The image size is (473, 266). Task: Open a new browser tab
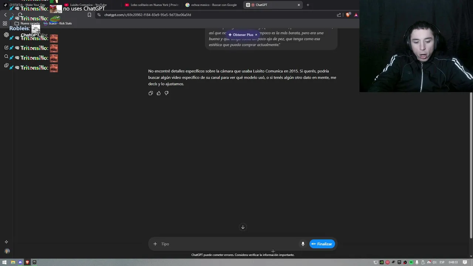coord(308,5)
